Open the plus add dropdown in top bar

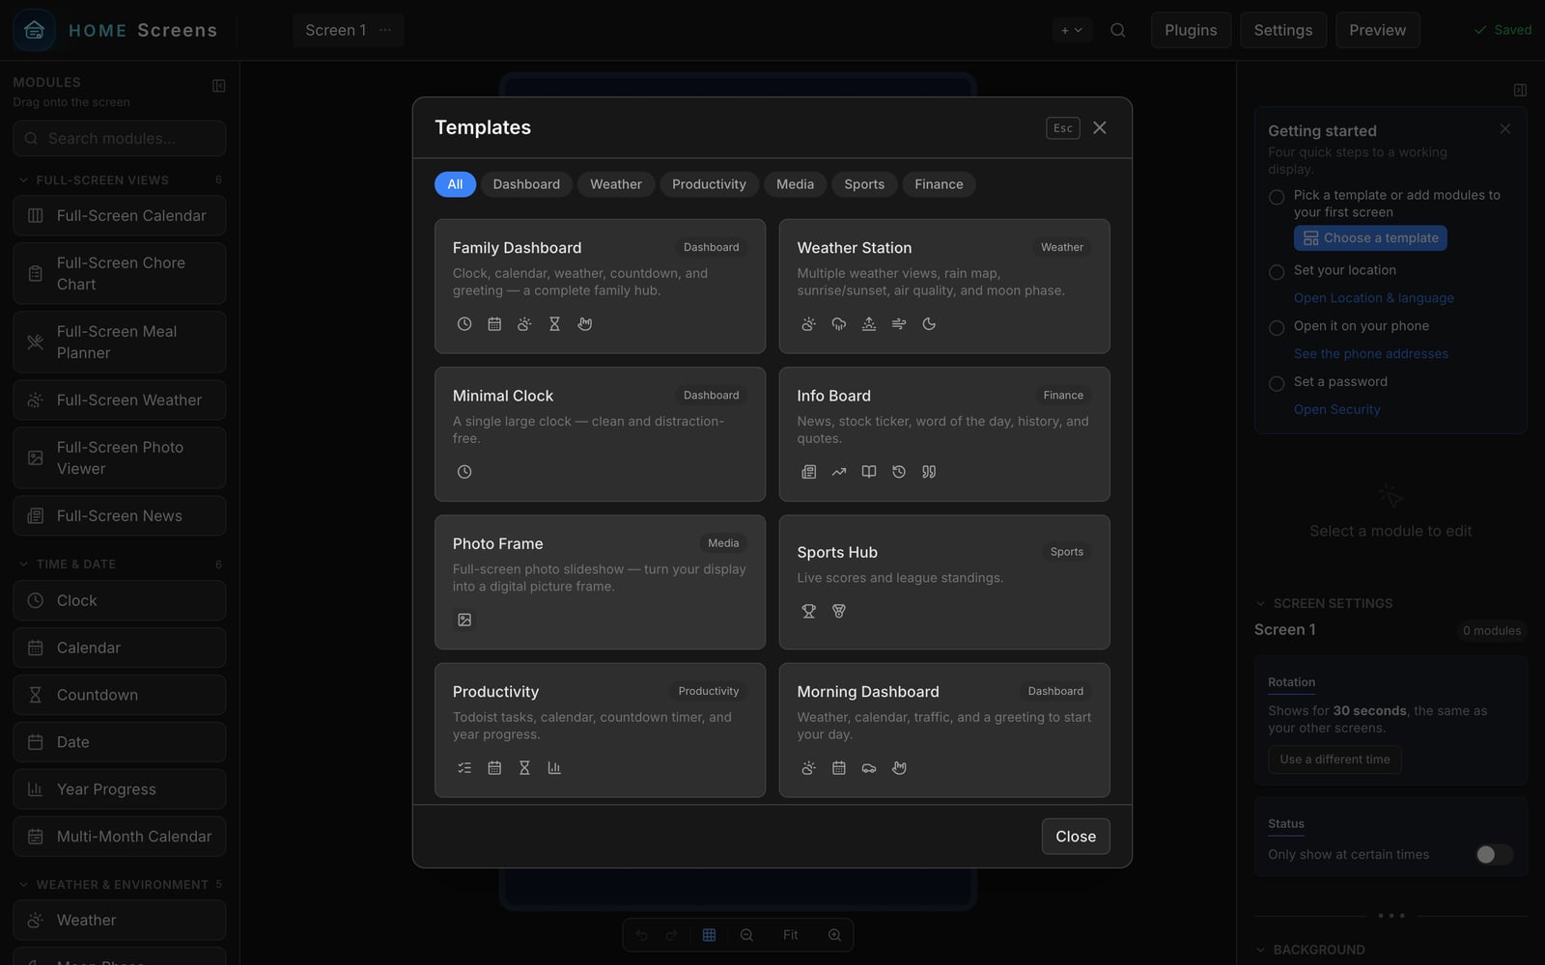(1072, 30)
